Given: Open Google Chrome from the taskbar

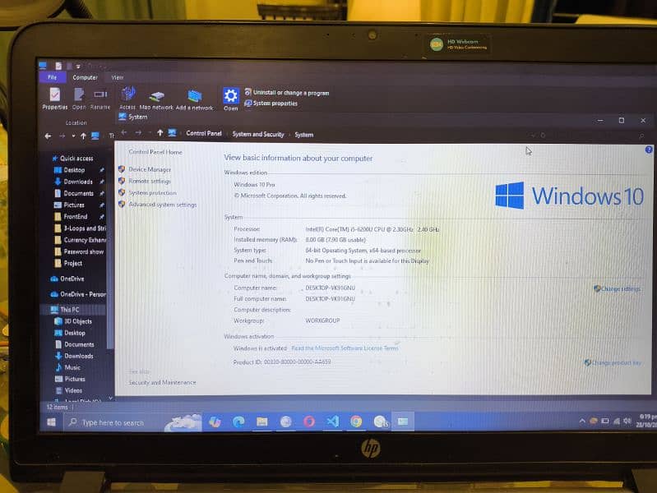Looking at the screenshot, I should point(356,422).
